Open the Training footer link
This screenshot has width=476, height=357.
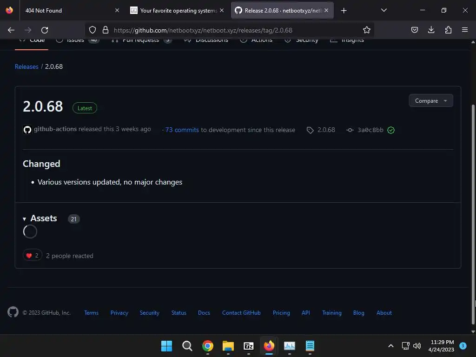coord(332,313)
